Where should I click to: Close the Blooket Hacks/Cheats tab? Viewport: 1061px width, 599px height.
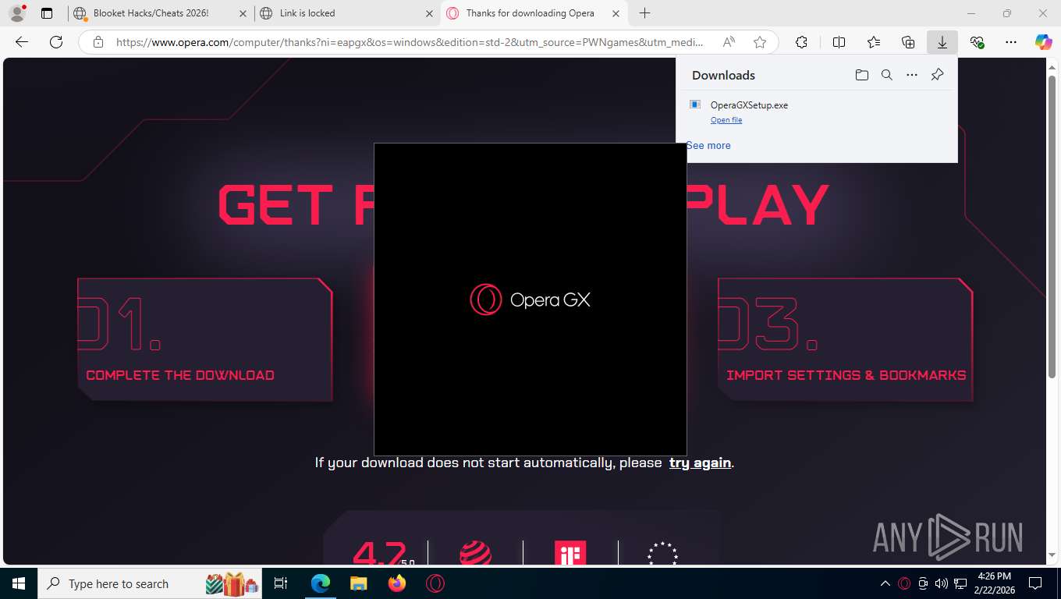(243, 13)
